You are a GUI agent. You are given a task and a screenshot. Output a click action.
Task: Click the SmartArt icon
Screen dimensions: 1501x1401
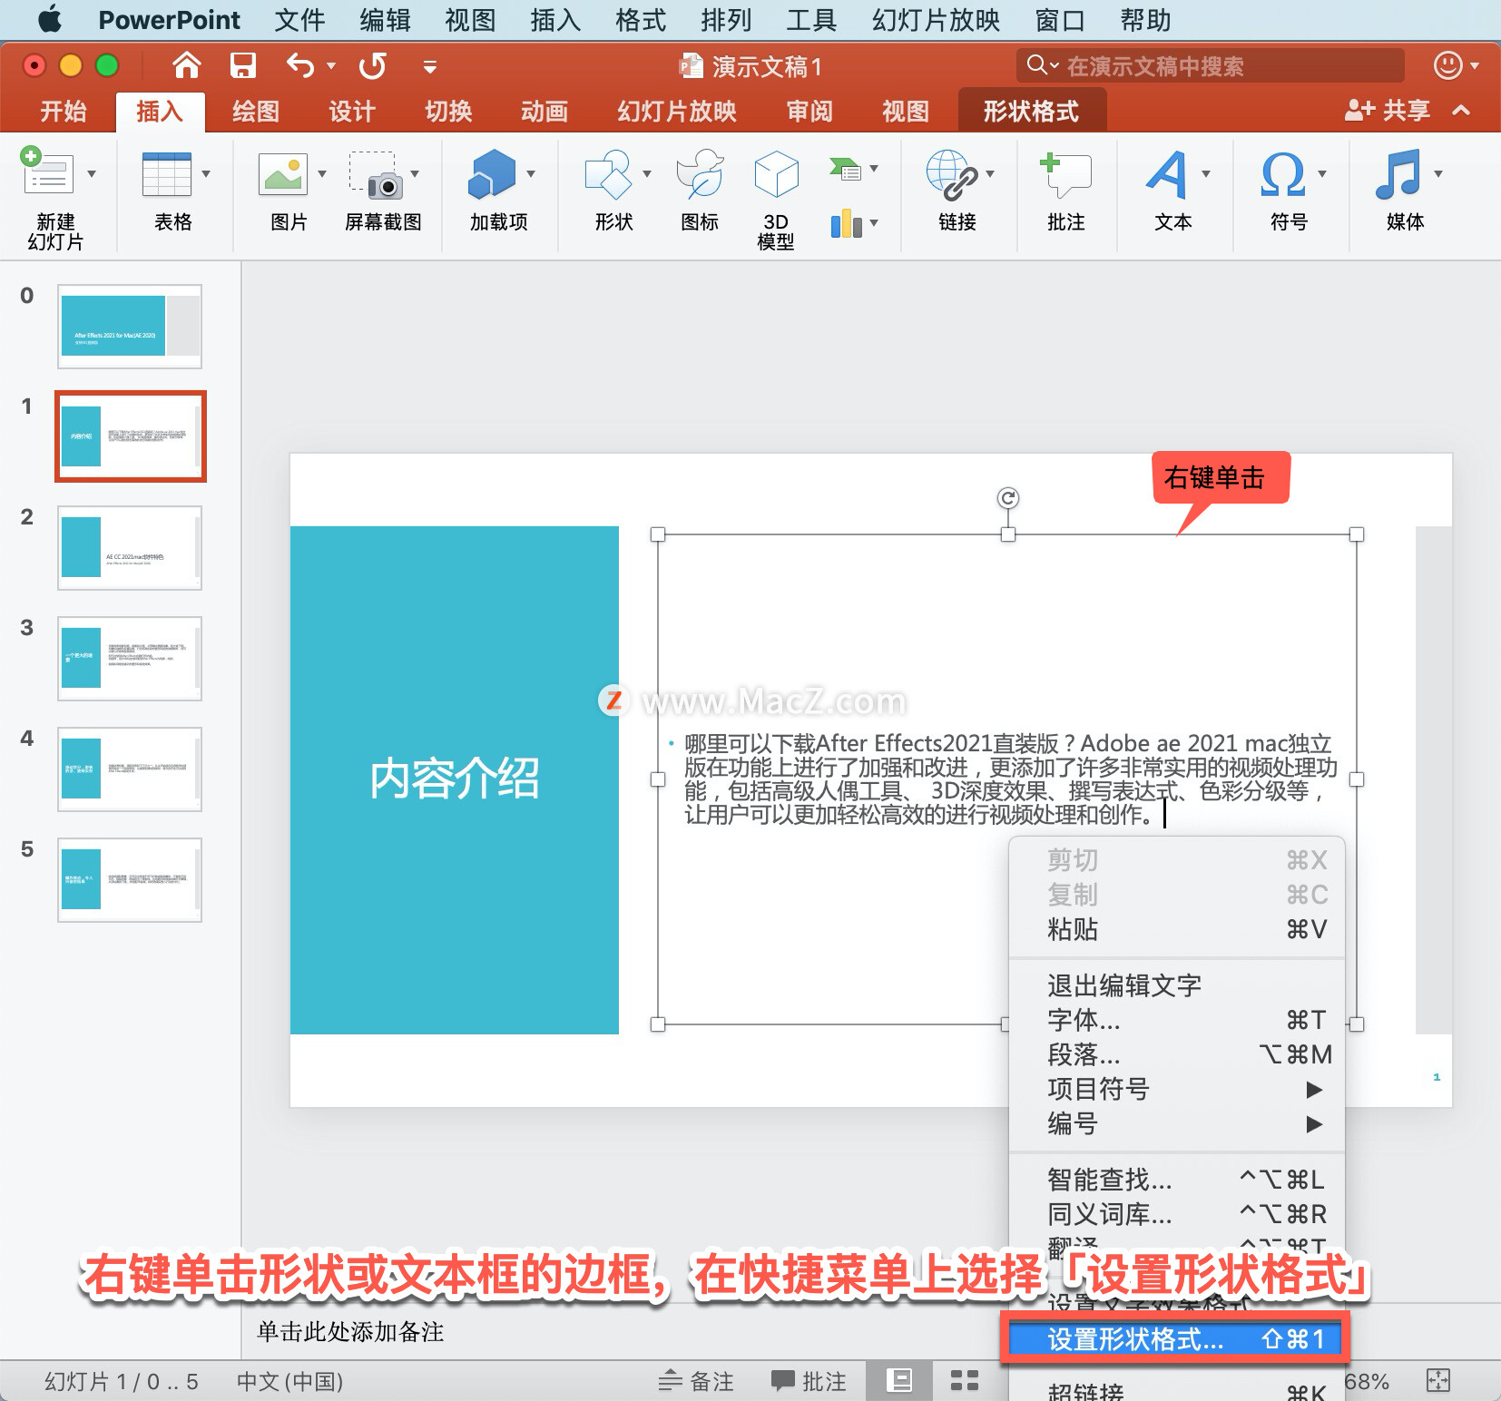click(x=845, y=169)
